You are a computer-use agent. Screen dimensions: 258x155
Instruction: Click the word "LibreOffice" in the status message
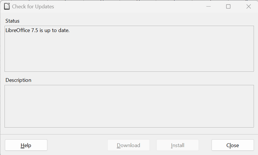[18, 30]
